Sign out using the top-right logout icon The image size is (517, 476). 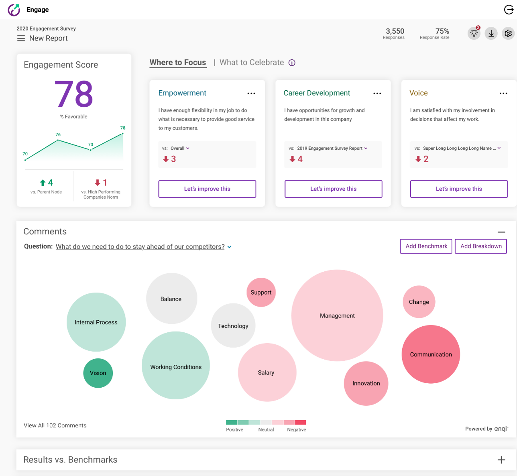pyautogui.click(x=508, y=10)
